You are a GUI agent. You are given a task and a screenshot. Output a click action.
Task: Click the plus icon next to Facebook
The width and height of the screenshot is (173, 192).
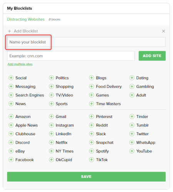(x=11, y=160)
